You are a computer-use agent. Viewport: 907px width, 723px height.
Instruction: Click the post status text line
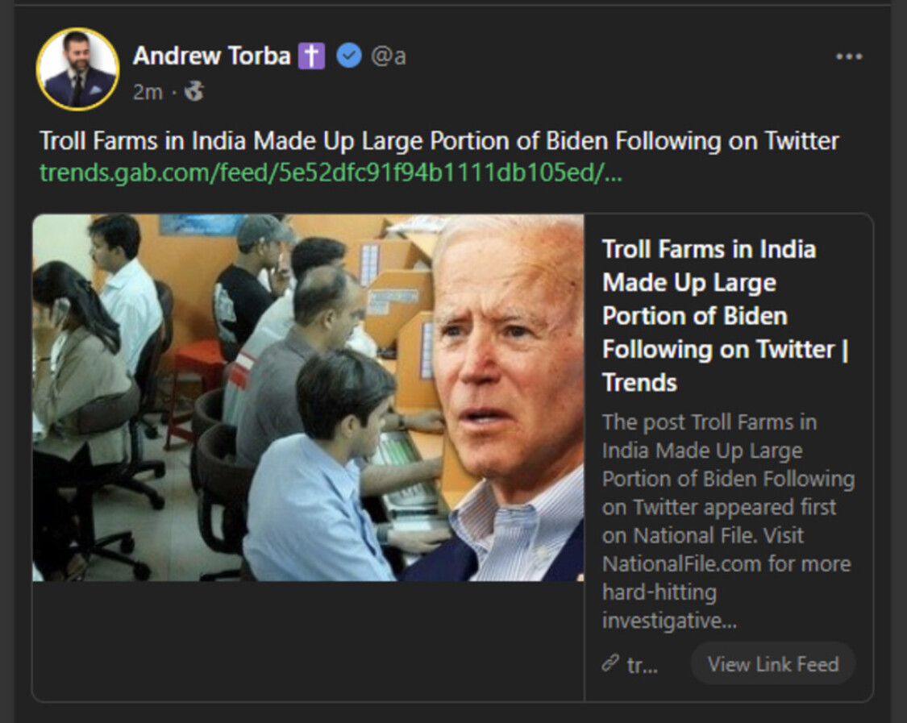coord(439,141)
